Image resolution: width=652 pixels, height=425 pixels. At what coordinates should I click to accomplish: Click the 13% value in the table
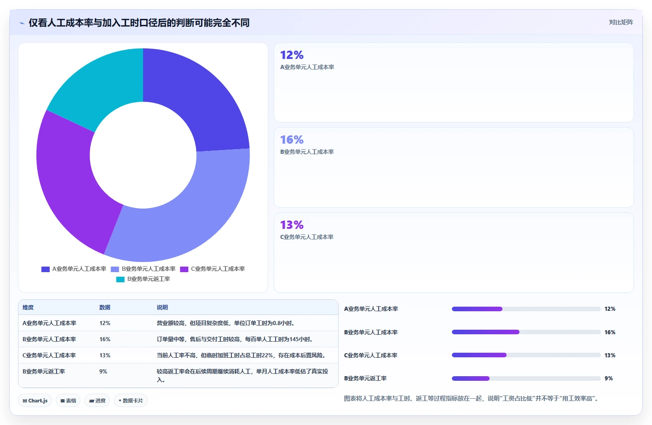pyautogui.click(x=105, y=355)
